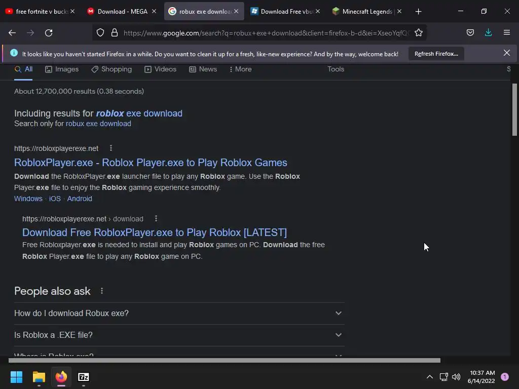Open 'RobloxPlayer.exe - Roblox Player.exe to Play' result
Image resolution: width=519 pixels, height=389 pixels.
tap(151, 163)
